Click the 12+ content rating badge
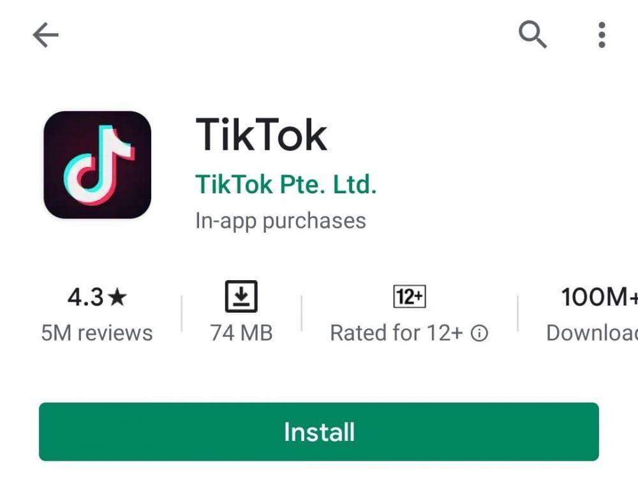The image size is (638, 490). point(410,297)
